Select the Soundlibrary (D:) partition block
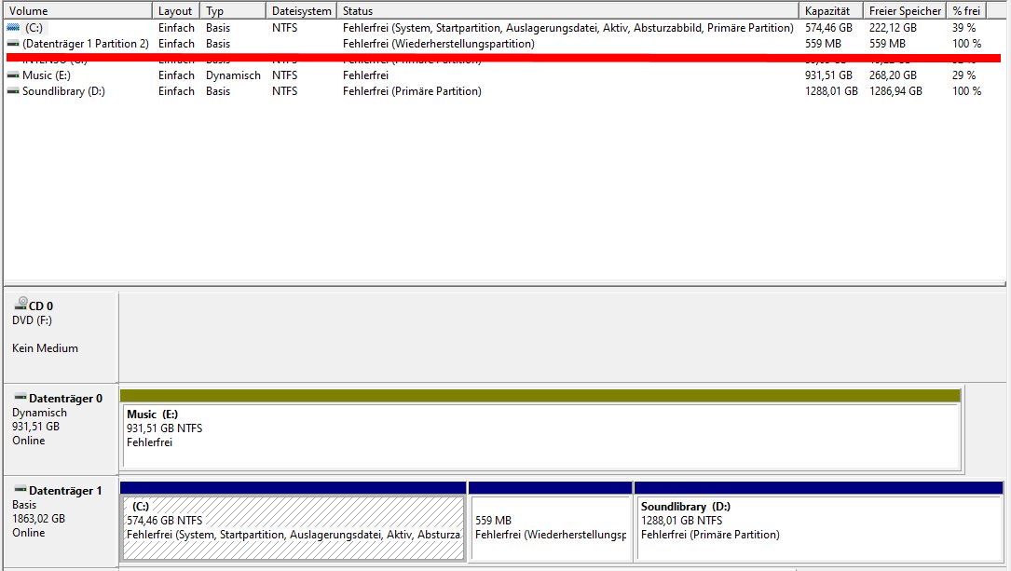The image size is (1011, 571). (818, 521)
